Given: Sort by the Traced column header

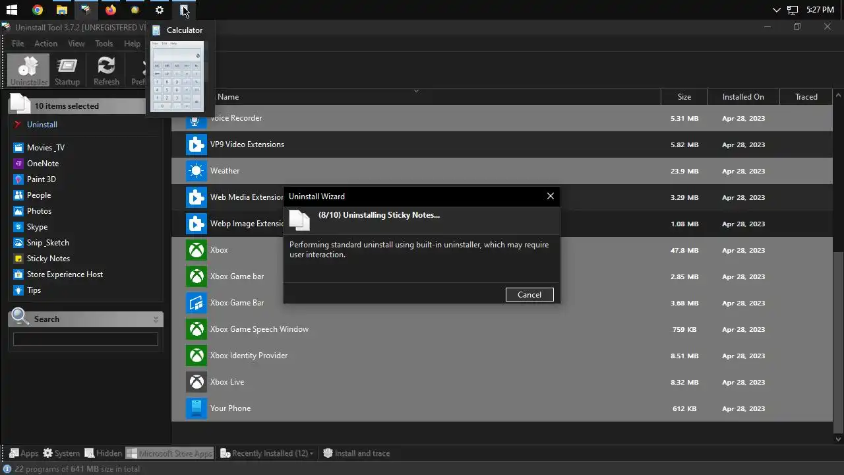Looking at the screenshot, I should (806, 97).
